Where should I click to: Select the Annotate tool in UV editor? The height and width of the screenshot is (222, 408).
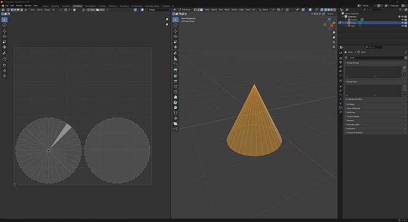tap(4, 53)
